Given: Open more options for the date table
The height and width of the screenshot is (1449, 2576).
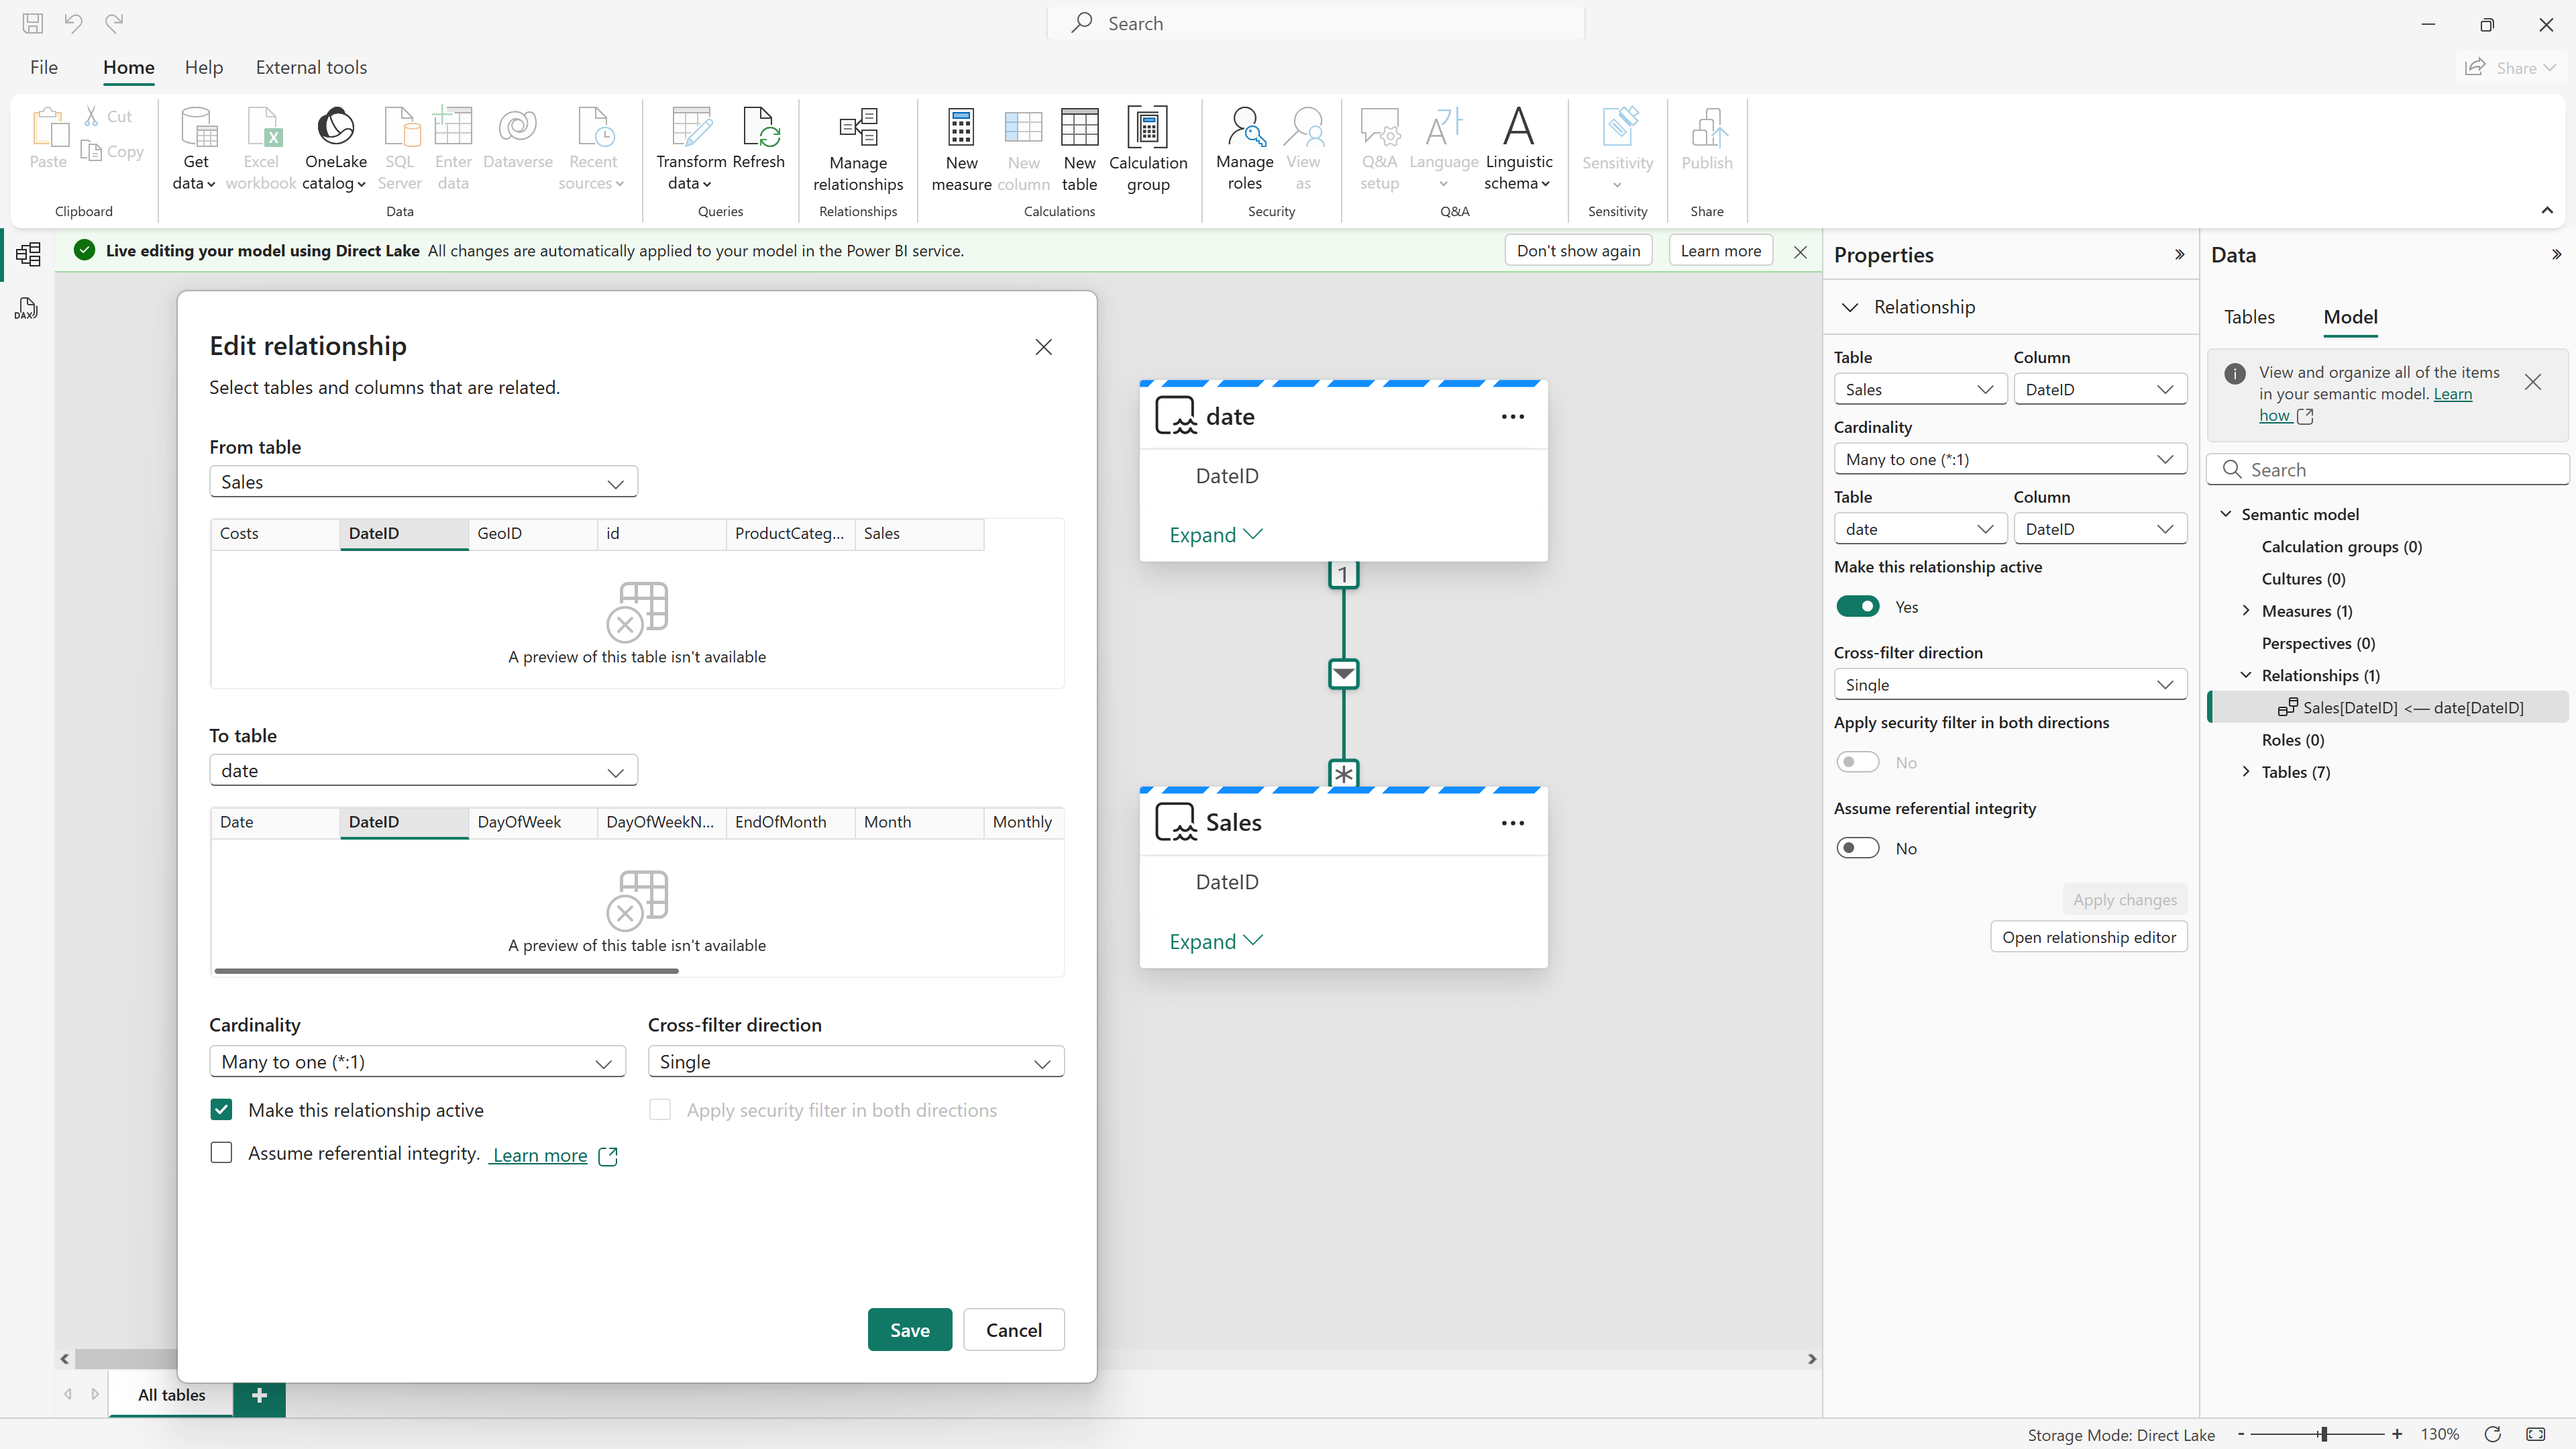Looking at the screenshot, I should (x=1512, y=416).
